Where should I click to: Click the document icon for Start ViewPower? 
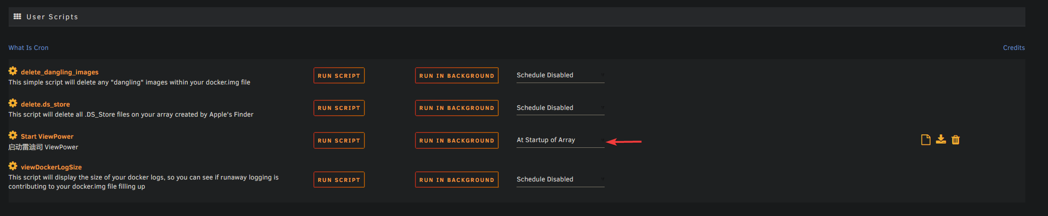[x=925, y=140]
